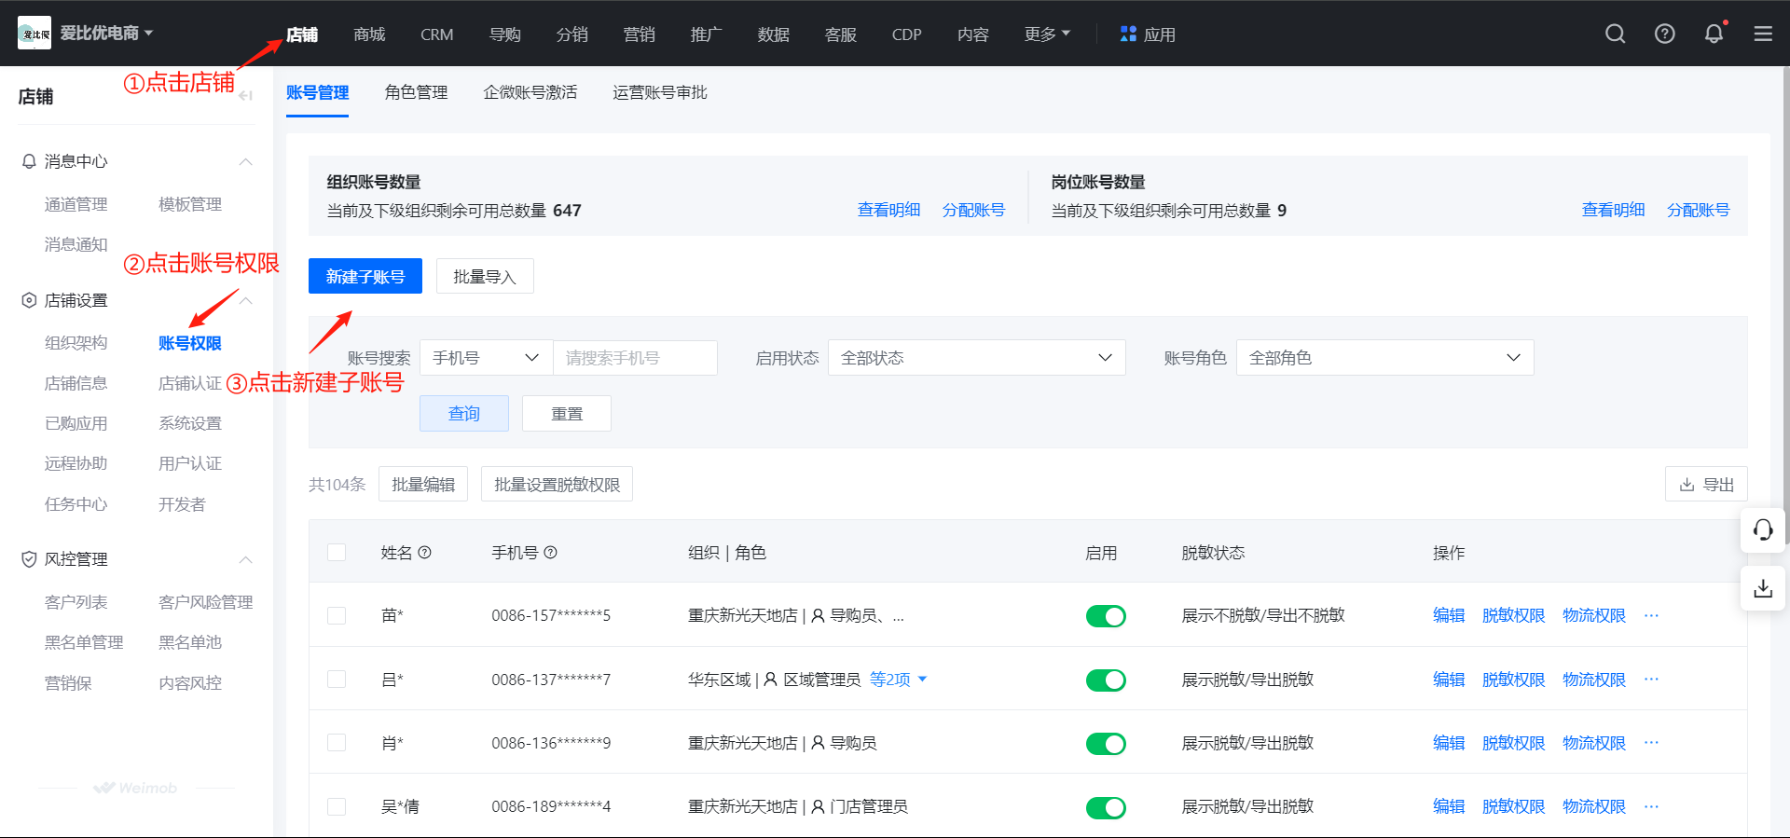Open the help question-mark icon
The width and height of the screenshot is (1790, 838).
point(1665,34)
